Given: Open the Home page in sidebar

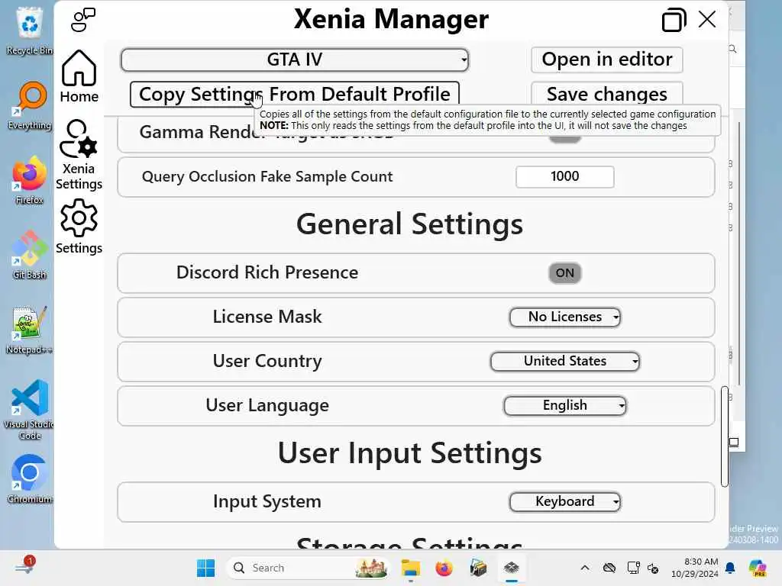Looking at the screenshot, I should [79, 76].
